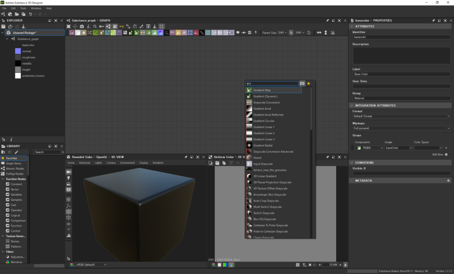Collapse the Integration Attributes section
454x274 pixels.
tap(352, 105)
